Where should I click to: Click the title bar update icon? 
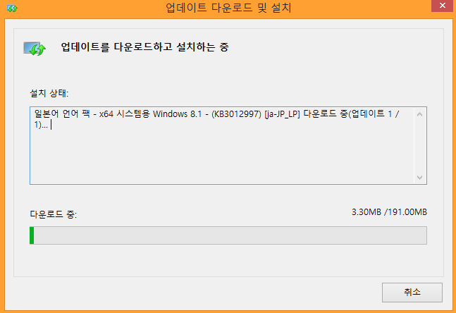pyautogui.click(x=12, y=8)
